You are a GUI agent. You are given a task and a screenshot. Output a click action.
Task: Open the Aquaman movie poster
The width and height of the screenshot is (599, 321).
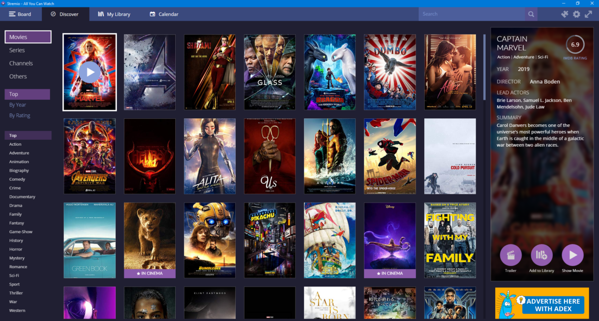pyautogui.click(x=329, y=156)
